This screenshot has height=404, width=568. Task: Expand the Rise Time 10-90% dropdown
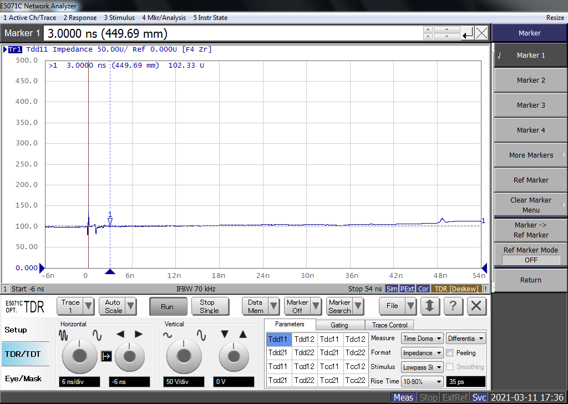(x=423, y=381)
